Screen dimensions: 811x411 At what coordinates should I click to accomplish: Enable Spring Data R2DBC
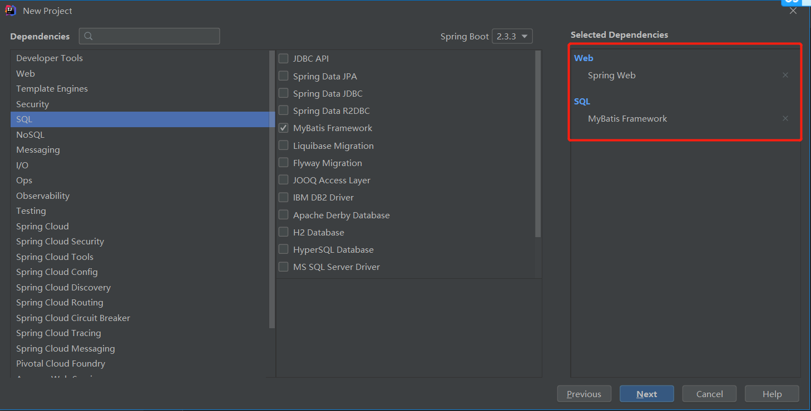click(x=284, y=111)
